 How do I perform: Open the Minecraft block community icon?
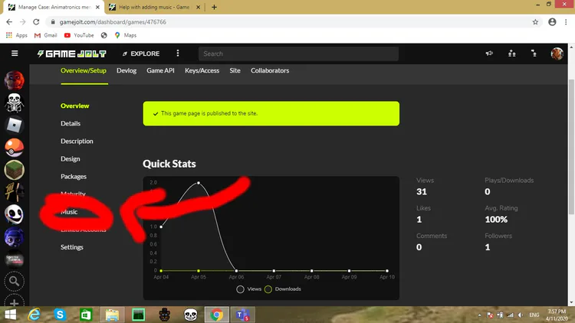point(15,170)
